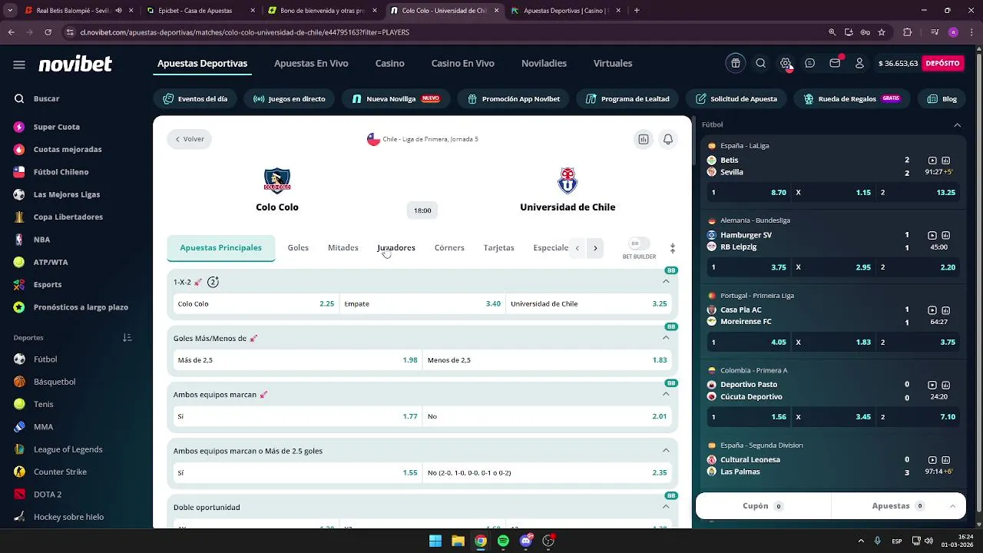Click the sort icon next to Deportes
Screen dimensions: 983x553
[127, 338]
